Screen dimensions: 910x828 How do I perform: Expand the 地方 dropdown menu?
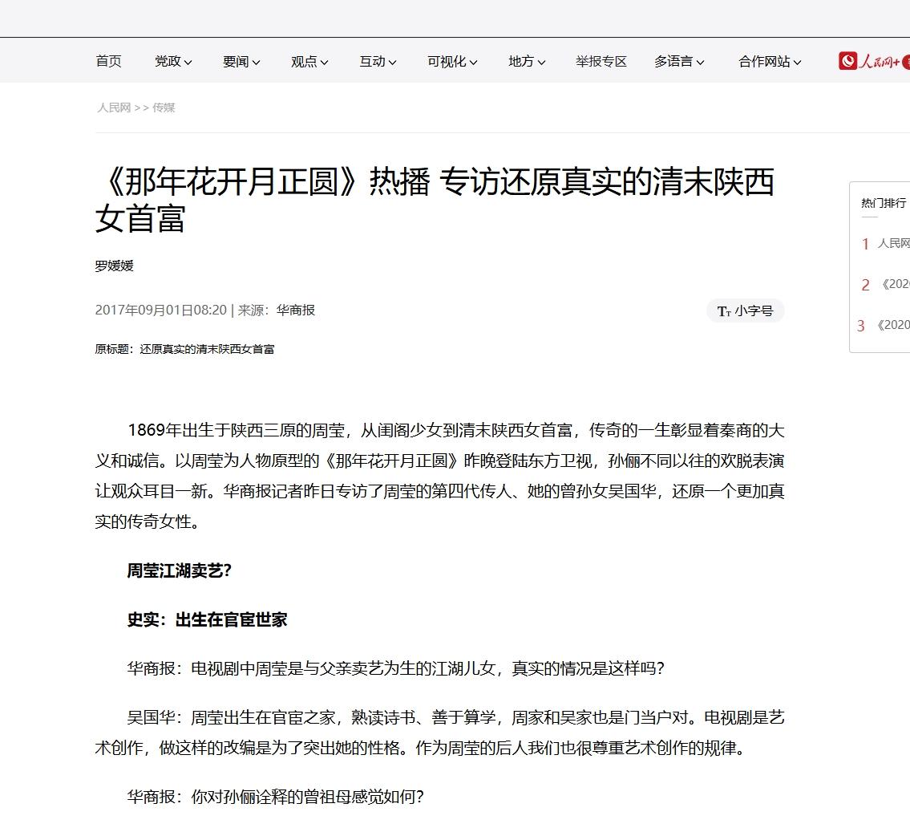[527, 62]
